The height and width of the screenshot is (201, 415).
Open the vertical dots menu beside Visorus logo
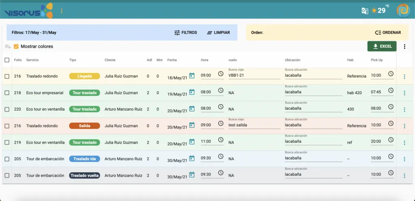pyautogui.click(x=62, y=11)
